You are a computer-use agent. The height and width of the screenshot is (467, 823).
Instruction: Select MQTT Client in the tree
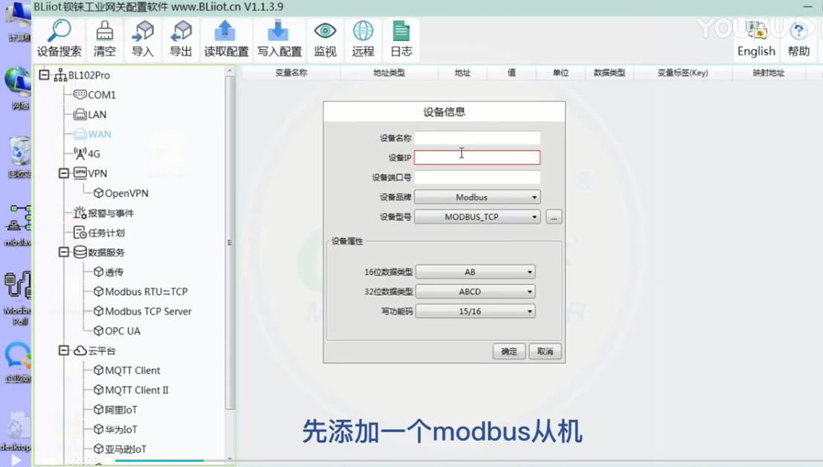point(132,370)
